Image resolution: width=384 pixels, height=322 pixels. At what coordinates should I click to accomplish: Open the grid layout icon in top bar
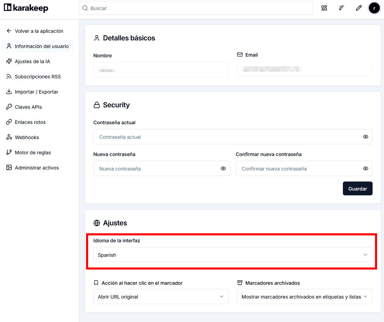click(324, 8)
